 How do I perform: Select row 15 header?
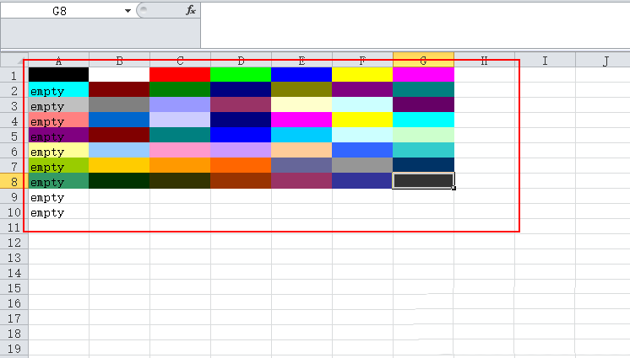coord(14,288)
